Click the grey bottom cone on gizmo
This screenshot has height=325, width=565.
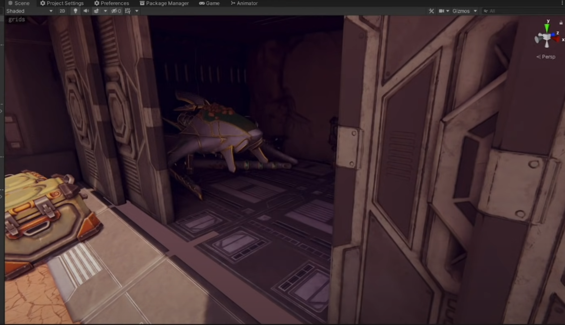[547, 44]
